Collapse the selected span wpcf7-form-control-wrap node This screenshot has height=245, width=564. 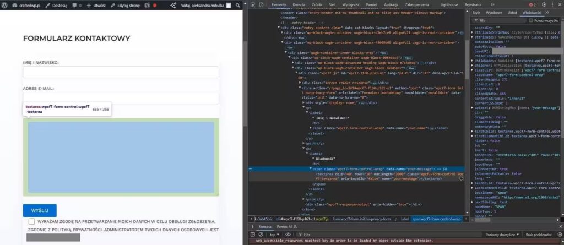coord(311,168)
